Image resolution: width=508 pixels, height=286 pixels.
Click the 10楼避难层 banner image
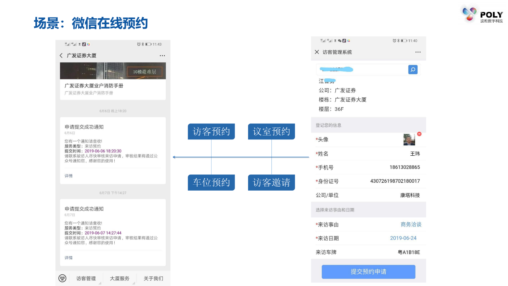click(113, 71)
